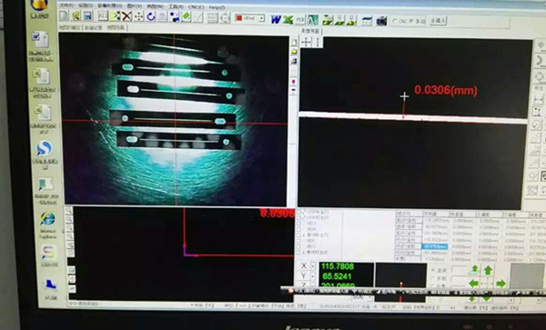Viewport: 546px width, 330px height.
Task: Click the Save floppy disk toolbar icon
Action: click(87, 15)
